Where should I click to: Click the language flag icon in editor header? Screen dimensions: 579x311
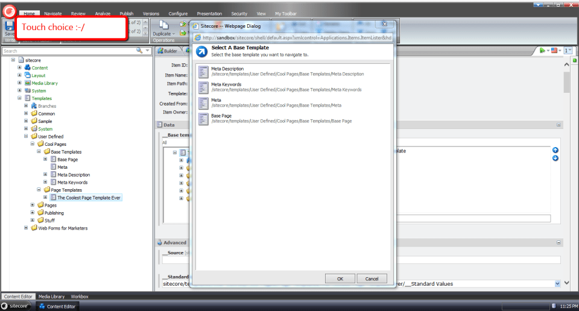(554, 51)
